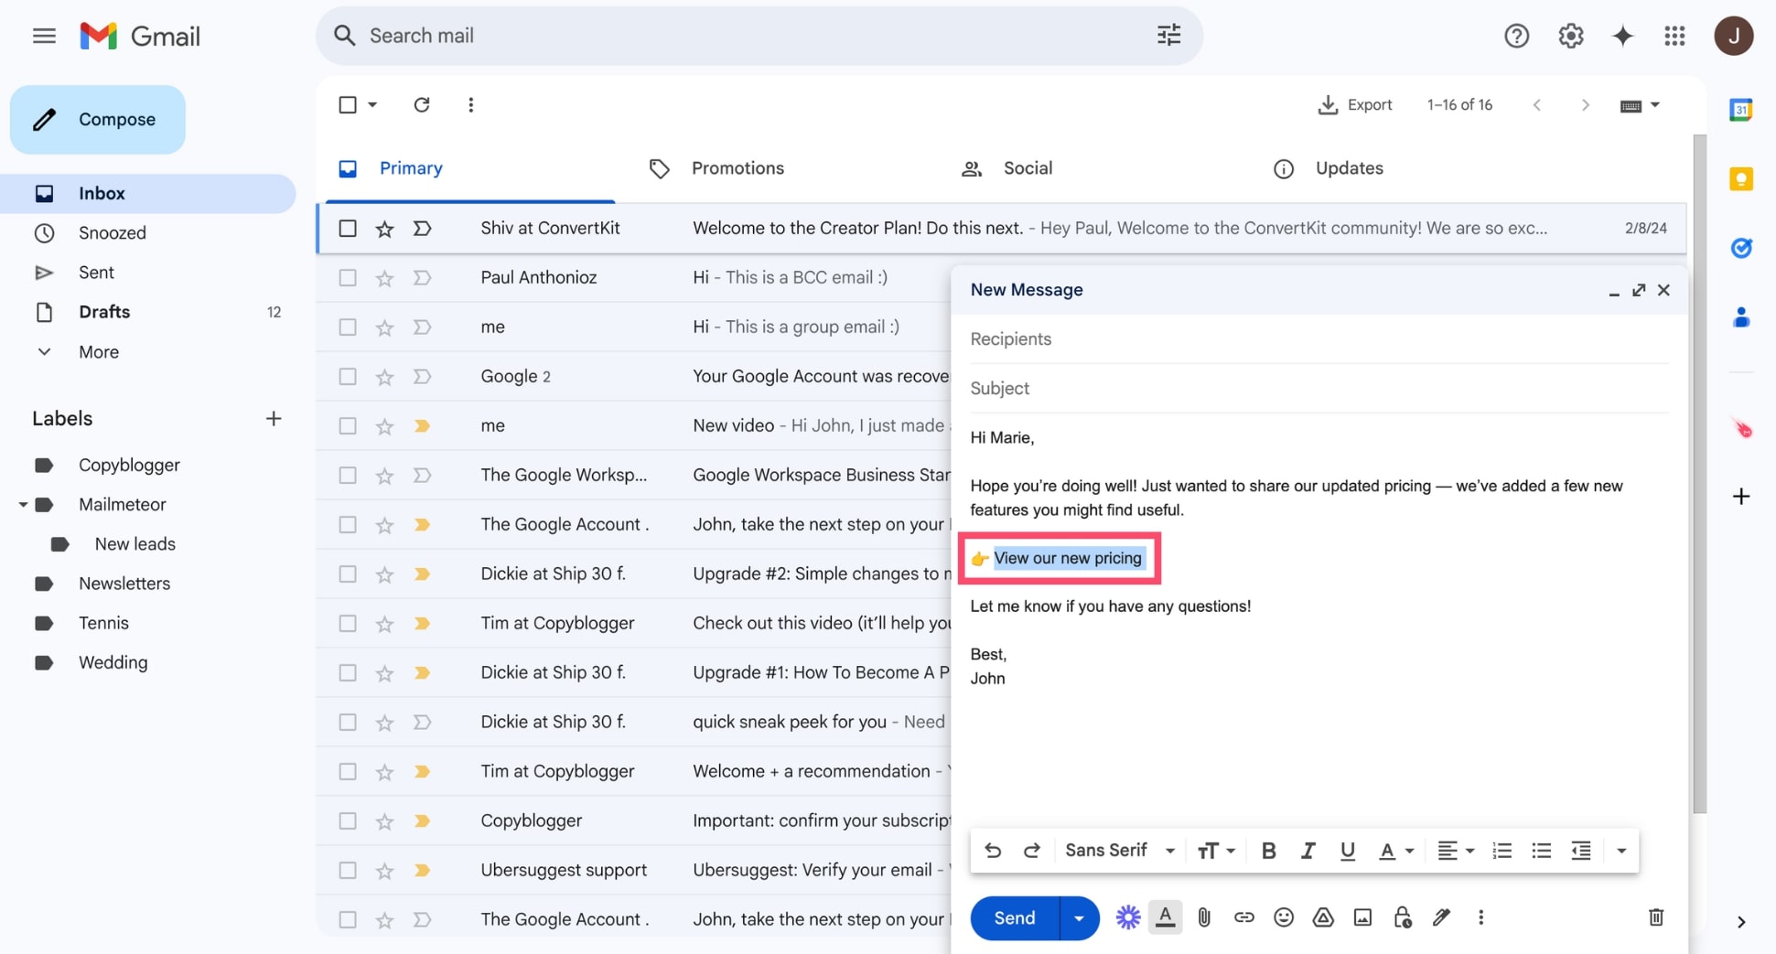The image size is (1776, 954).
Task: Insert files using Google Drive
Action: [x=1323, y=917]
